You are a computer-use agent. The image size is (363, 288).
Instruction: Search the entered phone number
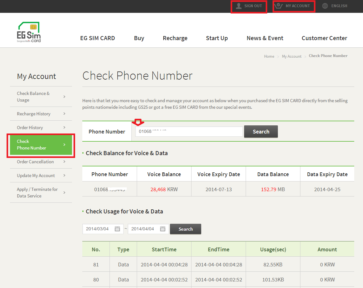coord(261,132)
